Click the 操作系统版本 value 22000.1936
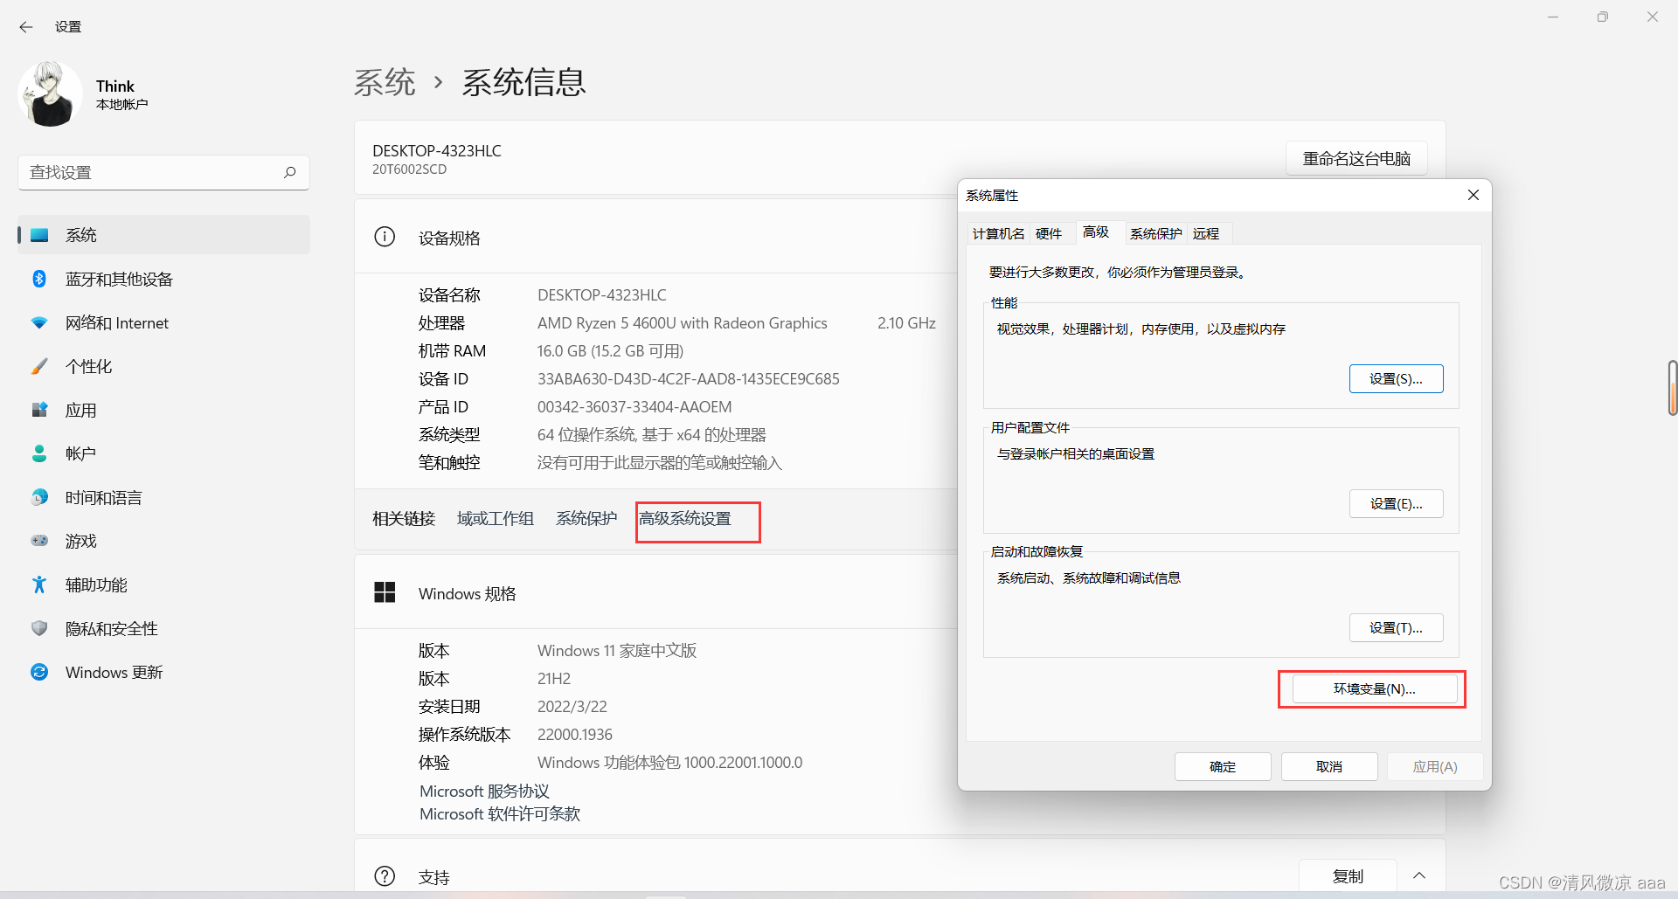 (x=574, y=735)
